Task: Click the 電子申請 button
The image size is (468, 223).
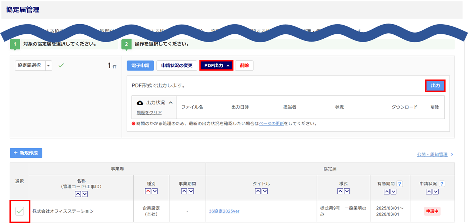Action: point(140,65)
